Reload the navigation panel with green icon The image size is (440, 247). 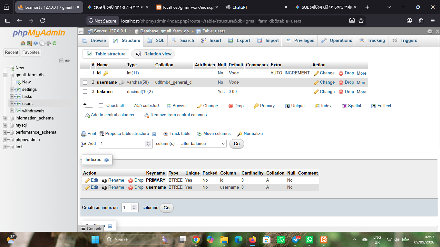click(x=54, y=43)
